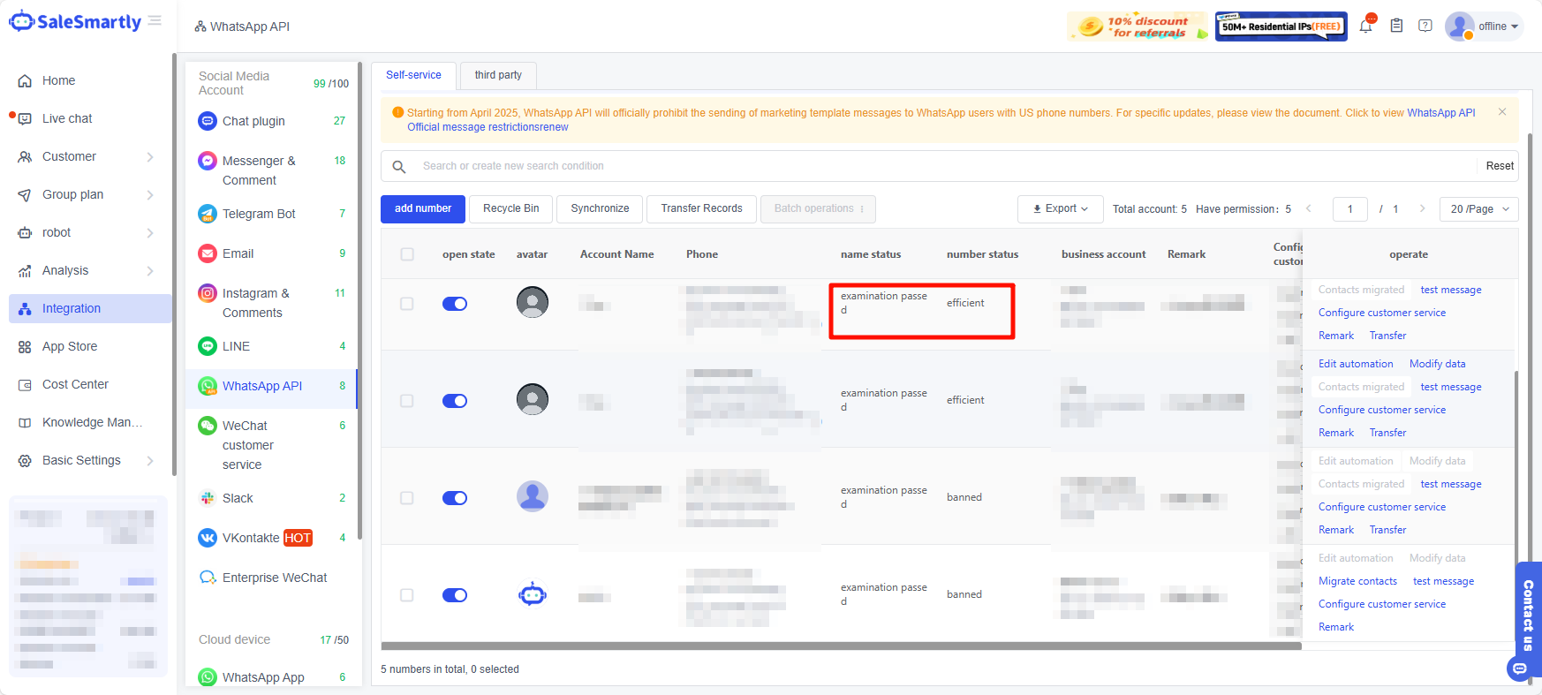1542x695 pixels.
Task: Open the Export dropdown
Action: (x=1060, y=209)
